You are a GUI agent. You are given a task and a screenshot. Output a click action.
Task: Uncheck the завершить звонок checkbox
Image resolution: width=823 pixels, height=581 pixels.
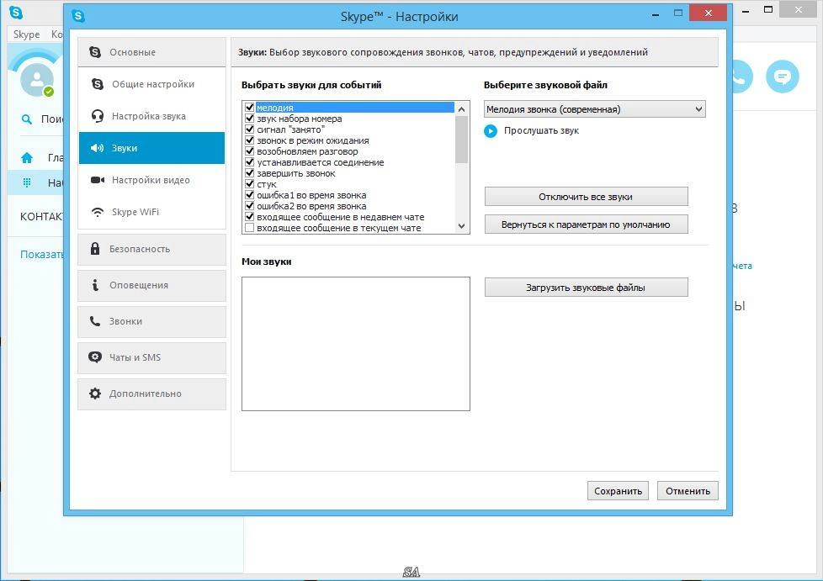coord(249,173)
